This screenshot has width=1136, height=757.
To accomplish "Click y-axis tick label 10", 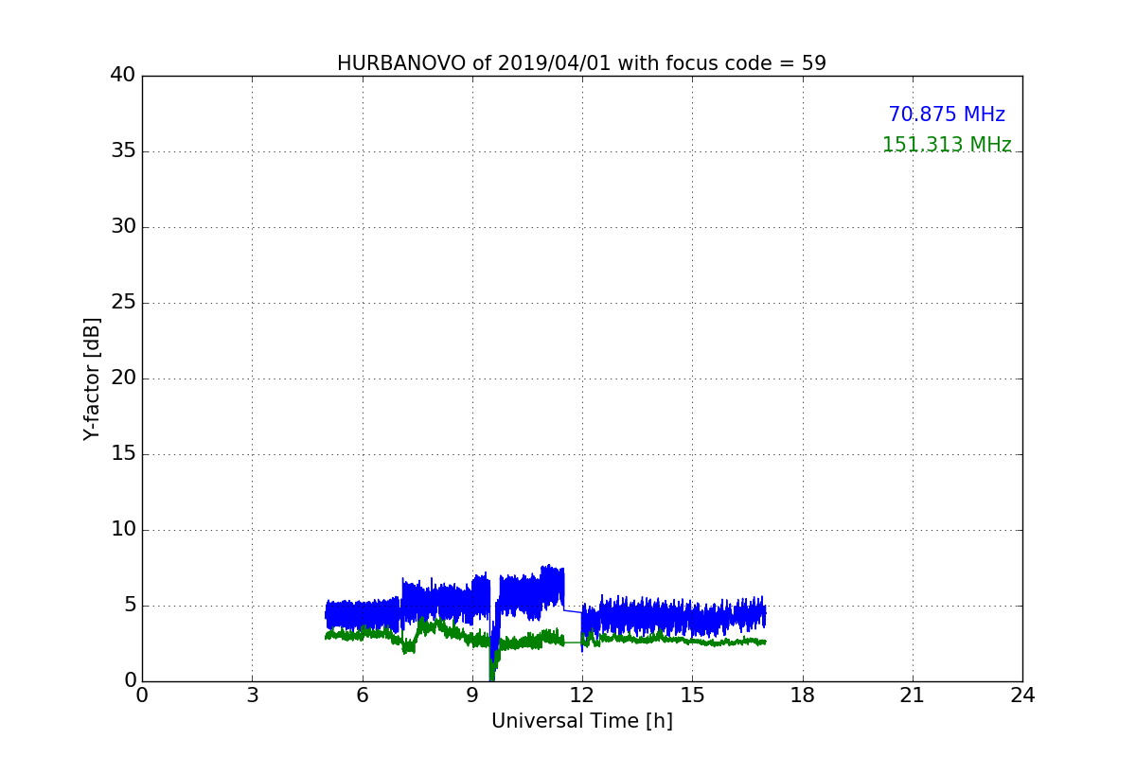I will point(123,530).
